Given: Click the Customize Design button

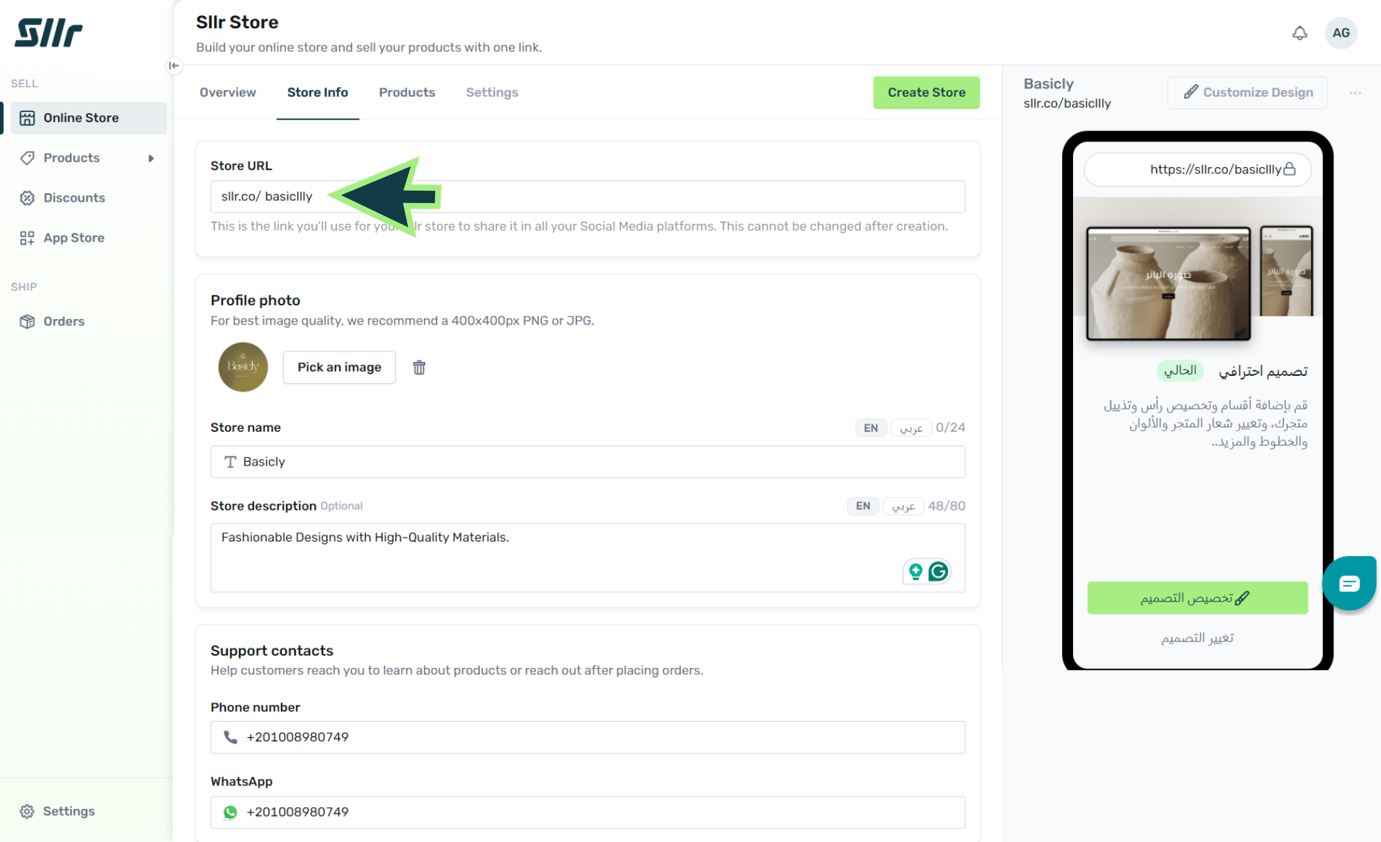Looking at the screenshot, I should 1247,93.
